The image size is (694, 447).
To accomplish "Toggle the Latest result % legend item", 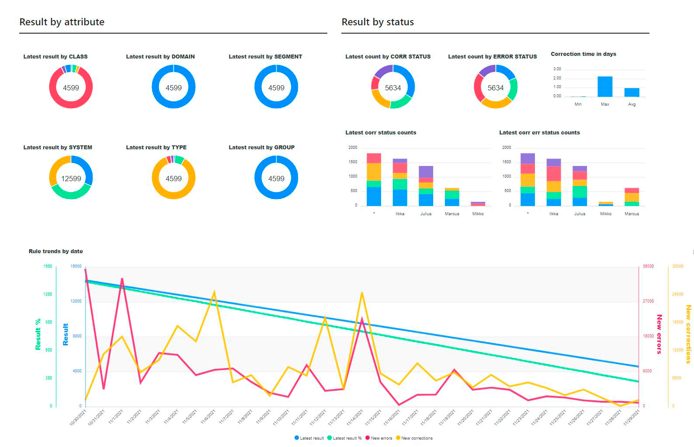I will point(344,438).
